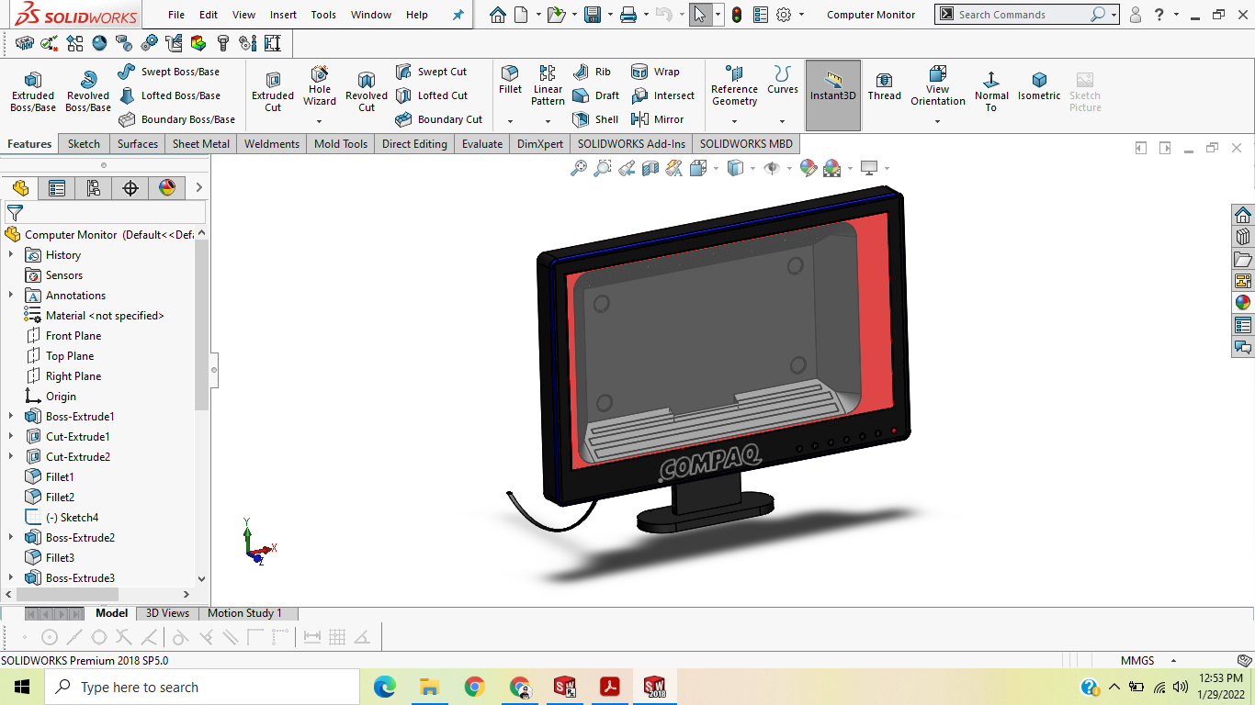The image size is (1255, 705).
Task: Pin the SOLIDWORKS menu bar
Action: [458, 15]
